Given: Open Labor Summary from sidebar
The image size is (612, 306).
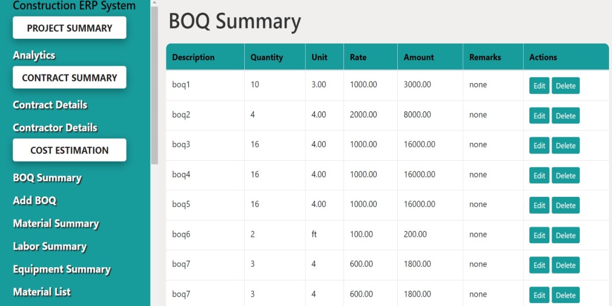Looking at the screenshot, I should pos(49,246).
